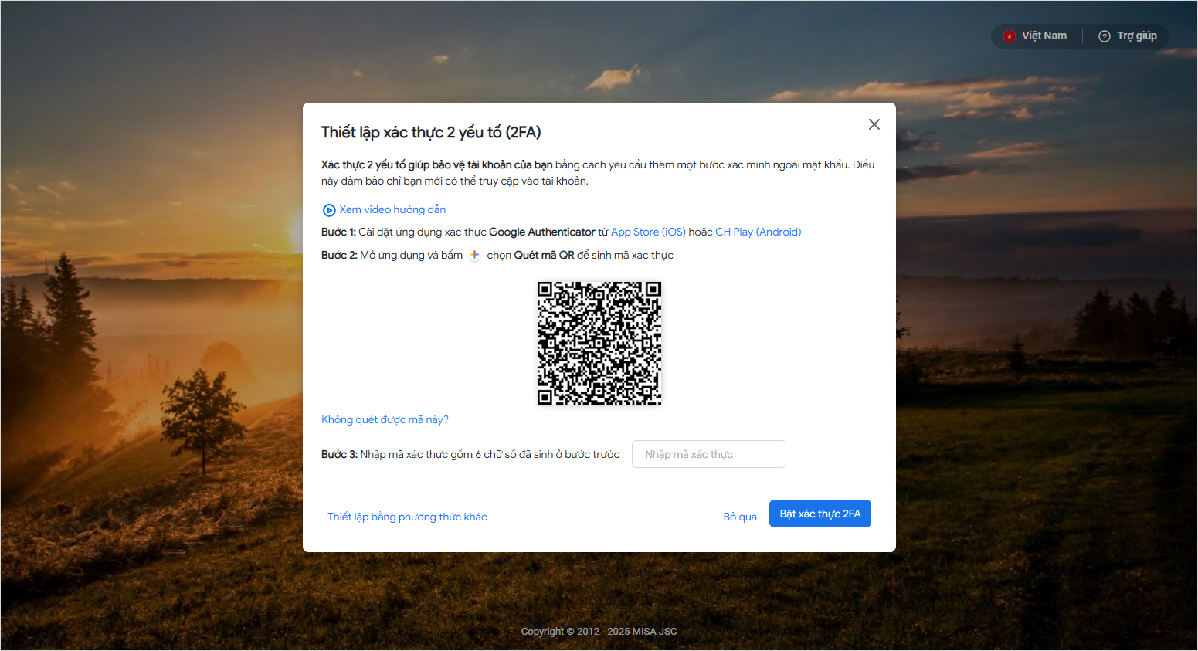
Task: Click the QR code image
Action: [599, 344]
